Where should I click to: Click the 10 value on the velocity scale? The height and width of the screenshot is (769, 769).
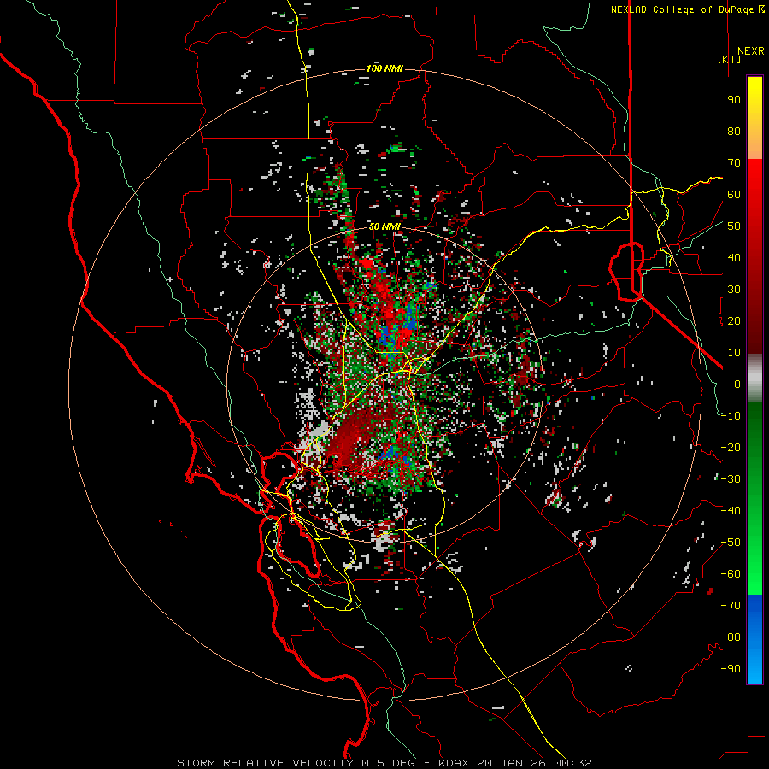[734, 353]
